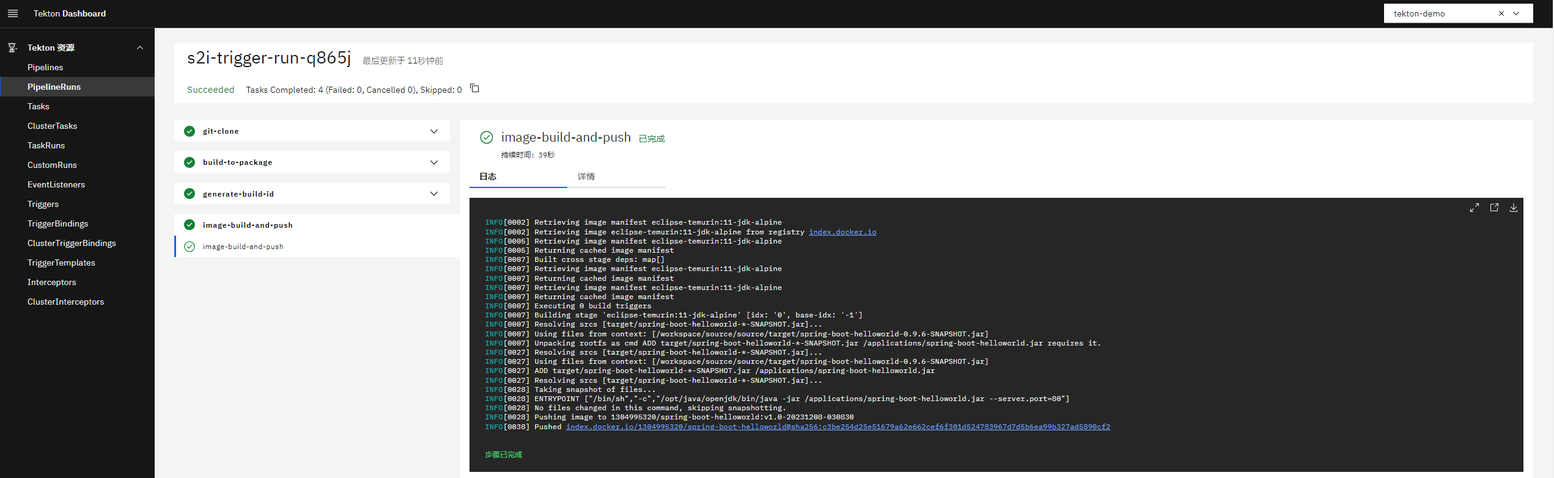Viewport: 1554px width, 478px height.
Task: Click the 'Built cross stage deps' log line
Action: [575, 259]
